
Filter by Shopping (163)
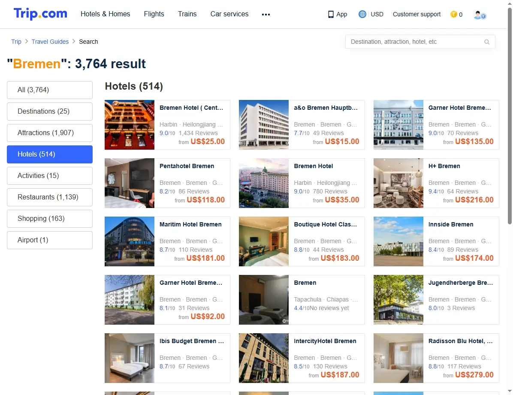(50, 219)
